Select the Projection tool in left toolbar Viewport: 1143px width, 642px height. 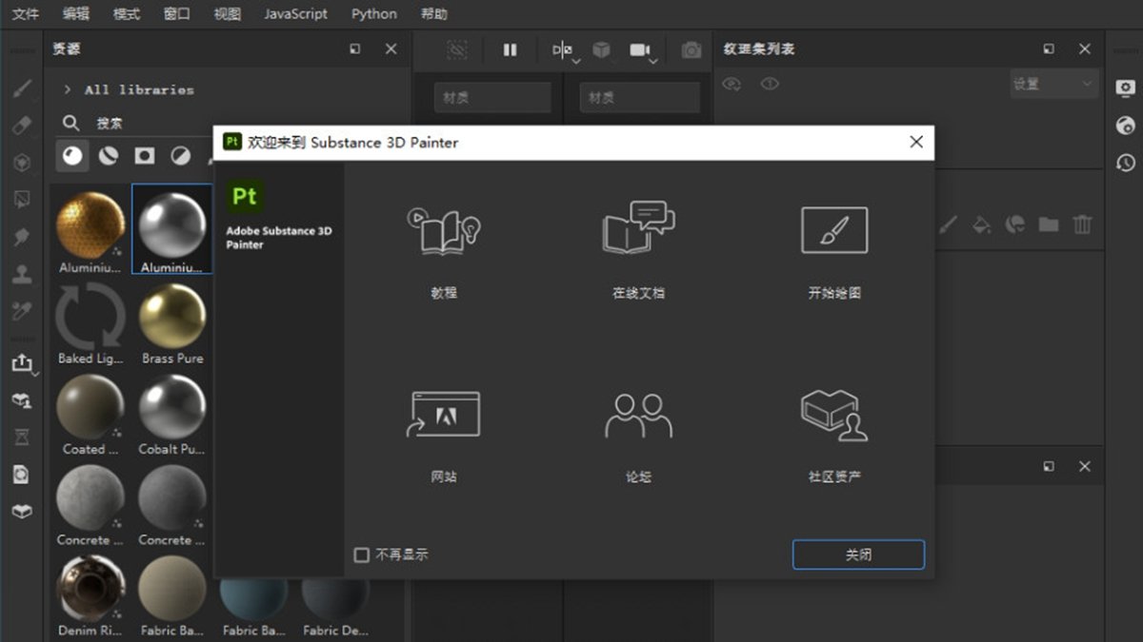(22, 163)
